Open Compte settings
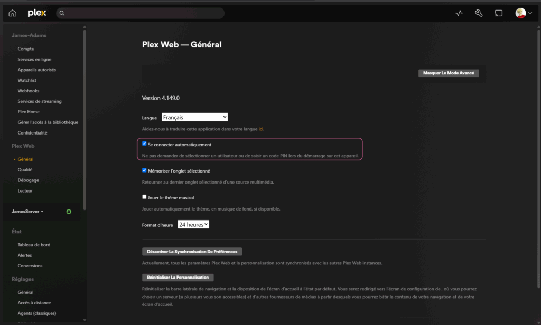The image size is (541, 325). coord(26,49)
